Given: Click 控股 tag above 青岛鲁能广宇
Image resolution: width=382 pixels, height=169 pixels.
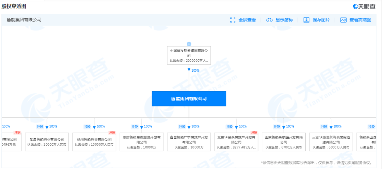Looking at the screenshot, I should (182, 126).
